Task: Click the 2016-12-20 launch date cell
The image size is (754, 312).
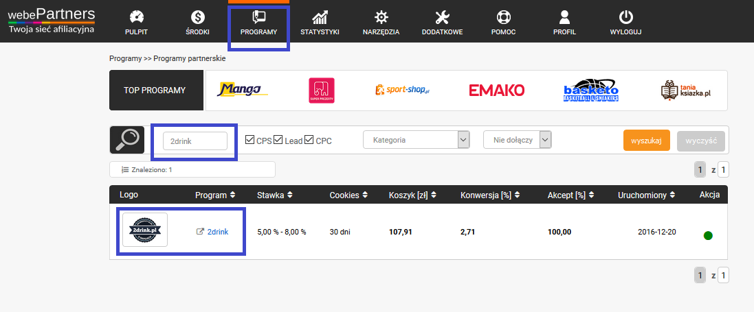Action: 657,232
